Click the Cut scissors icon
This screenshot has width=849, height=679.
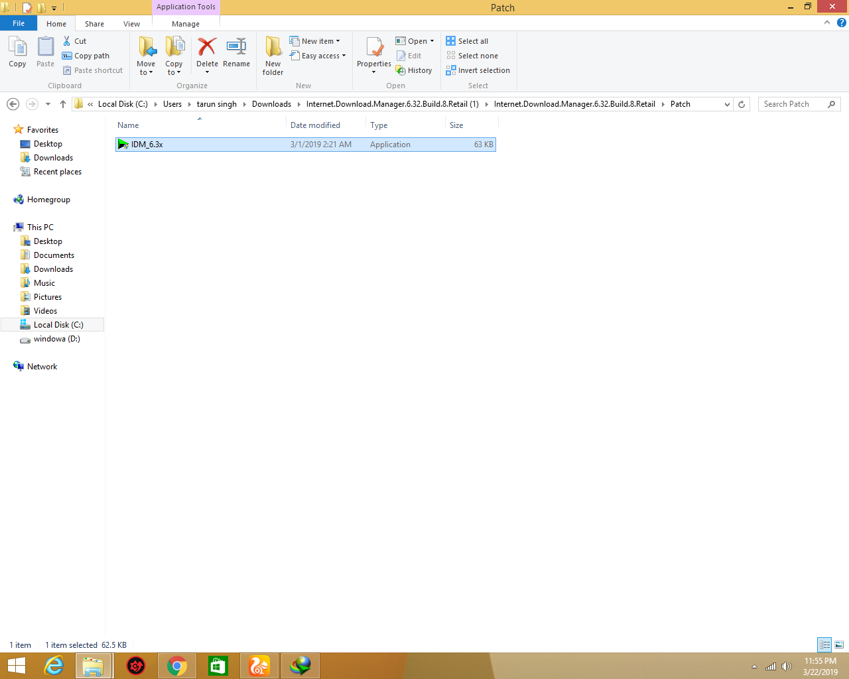[67, 41]
